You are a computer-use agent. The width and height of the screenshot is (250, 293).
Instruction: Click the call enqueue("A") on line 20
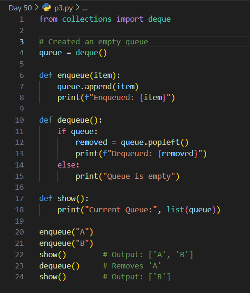tap(66, 232)
